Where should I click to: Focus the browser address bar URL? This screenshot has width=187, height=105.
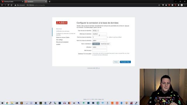36,5
